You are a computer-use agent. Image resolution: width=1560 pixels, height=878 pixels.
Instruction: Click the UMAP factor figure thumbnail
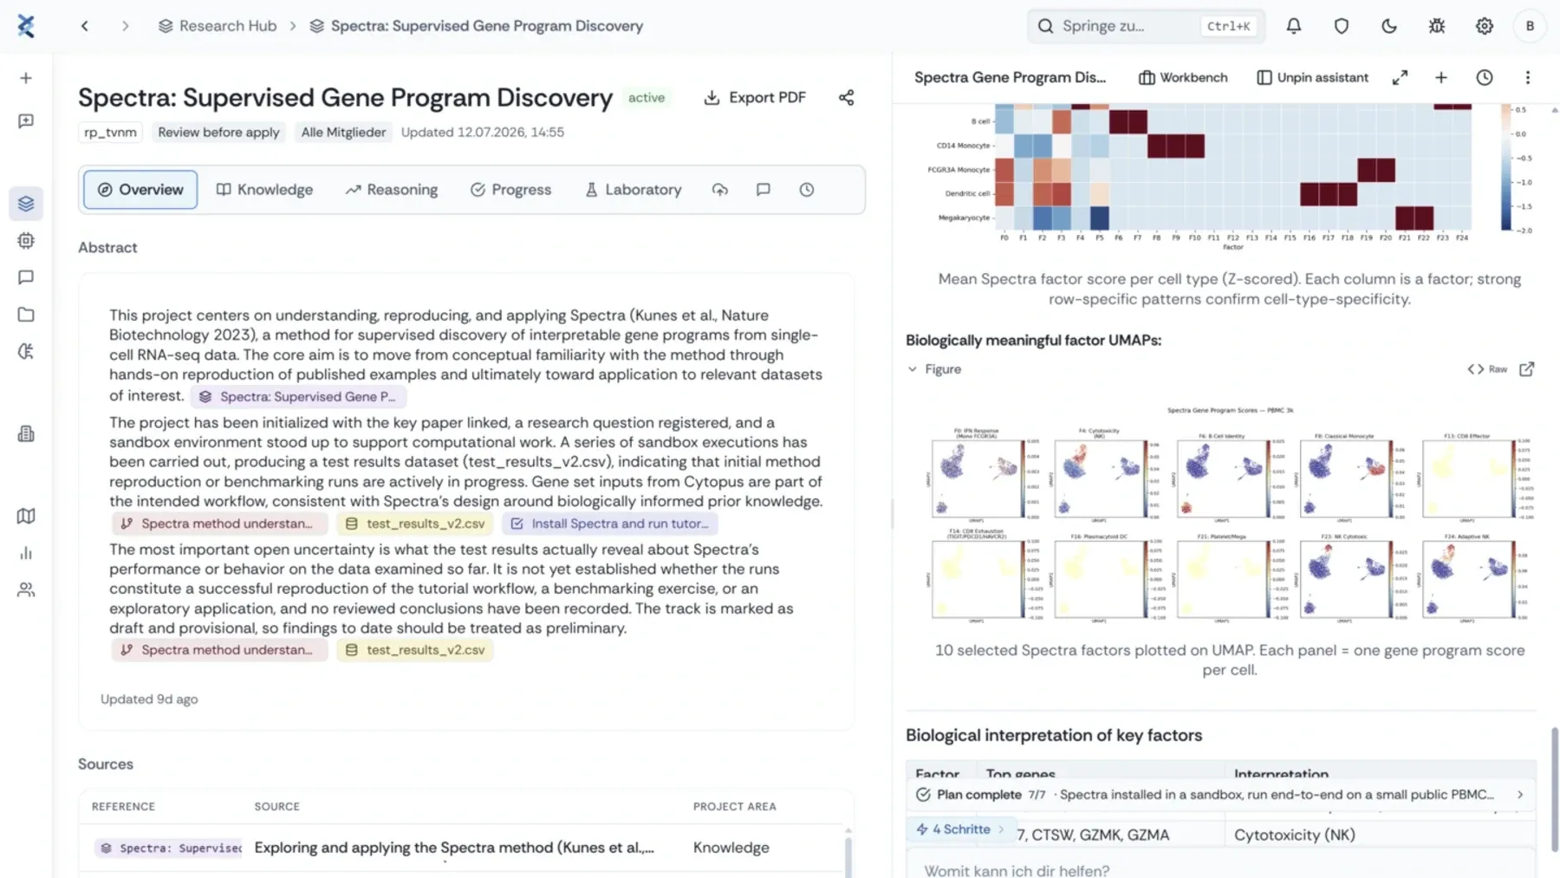(x=1230, y=513)
